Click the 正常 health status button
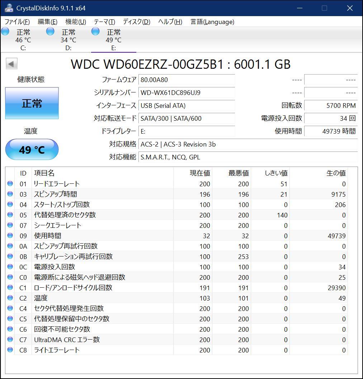 click(x=32, y=103)
